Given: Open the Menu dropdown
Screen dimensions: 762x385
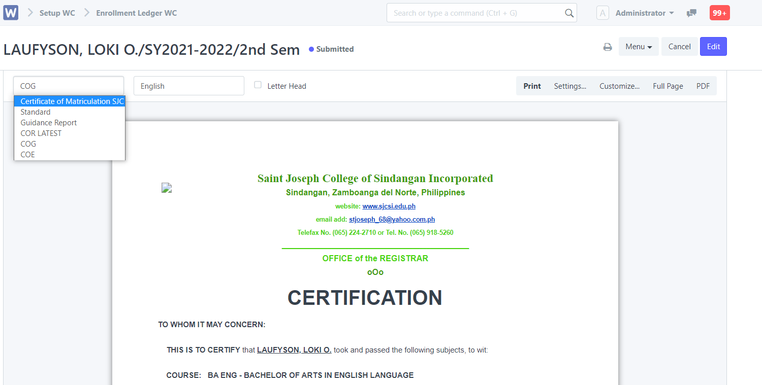Looking at the screenshot, I should 639,46.
